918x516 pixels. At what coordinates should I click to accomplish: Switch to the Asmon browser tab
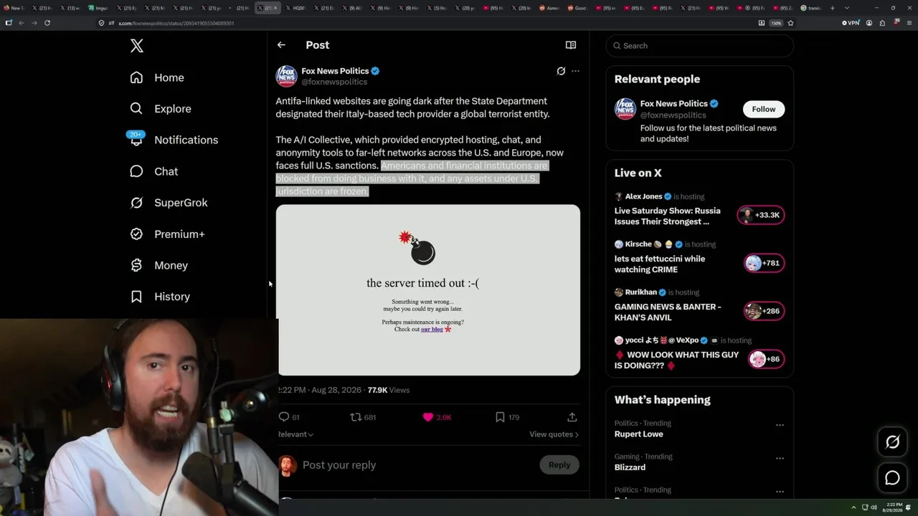(549, 8)
